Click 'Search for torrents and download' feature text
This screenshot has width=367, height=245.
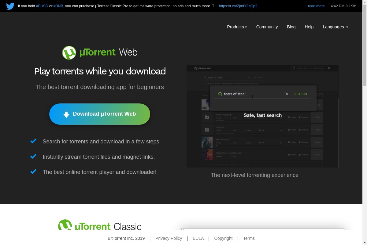point(102,142)
